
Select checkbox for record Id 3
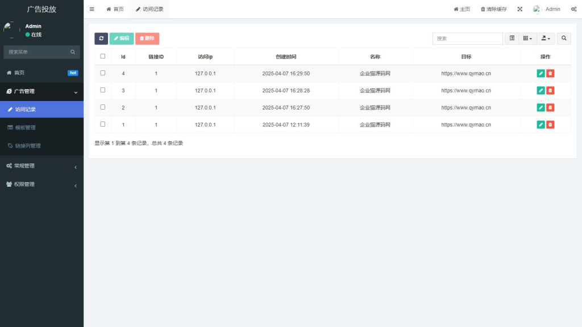pos(103,90)
